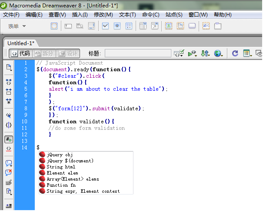Select the parent tag
Screen dimensions: 263x211
click(9, 115)
